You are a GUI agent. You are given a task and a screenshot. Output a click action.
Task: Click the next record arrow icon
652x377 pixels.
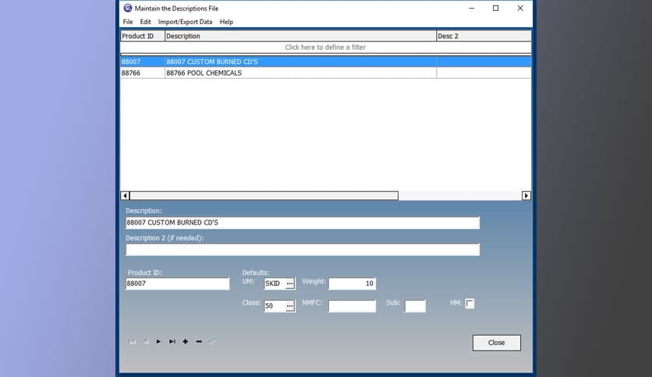point(158,342)
